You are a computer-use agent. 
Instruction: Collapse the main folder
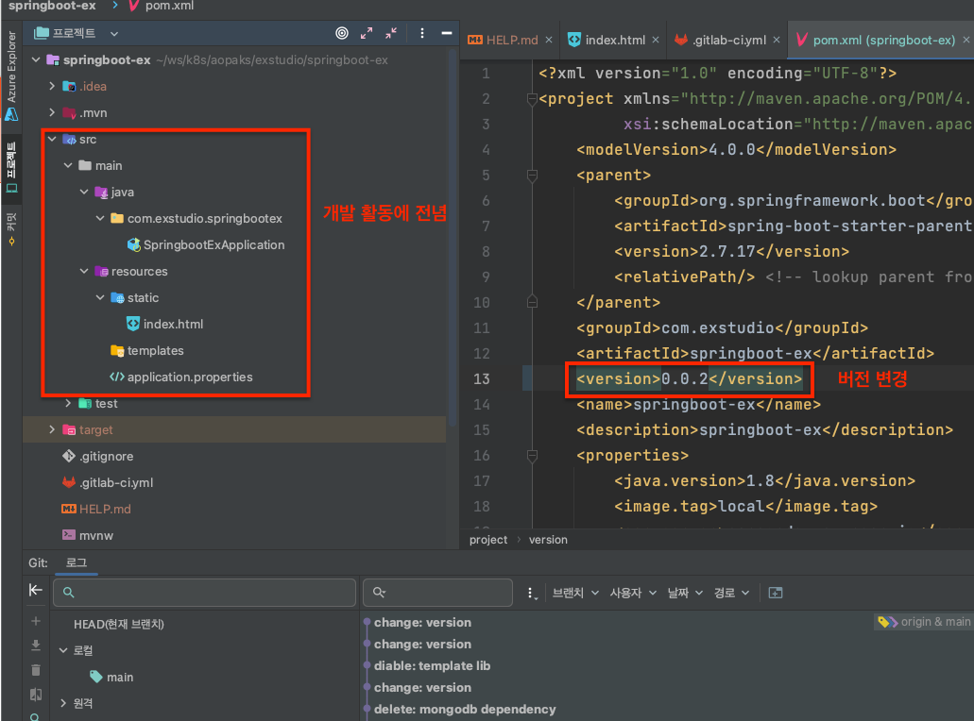[68, 166]
